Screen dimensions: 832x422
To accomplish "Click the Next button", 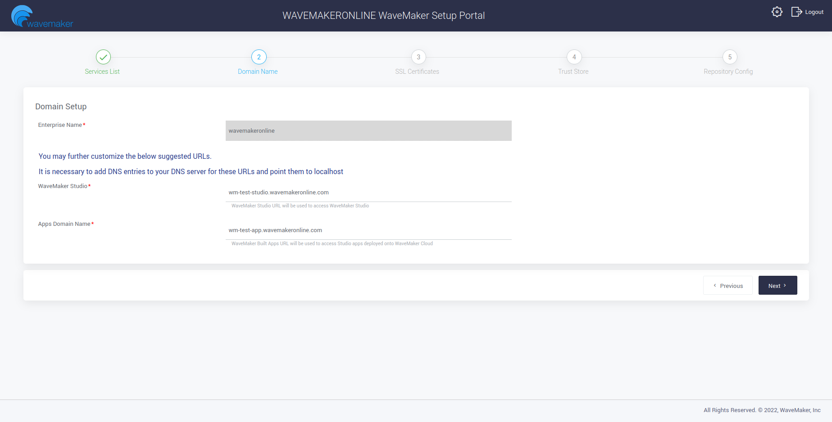I will [777, 285].
